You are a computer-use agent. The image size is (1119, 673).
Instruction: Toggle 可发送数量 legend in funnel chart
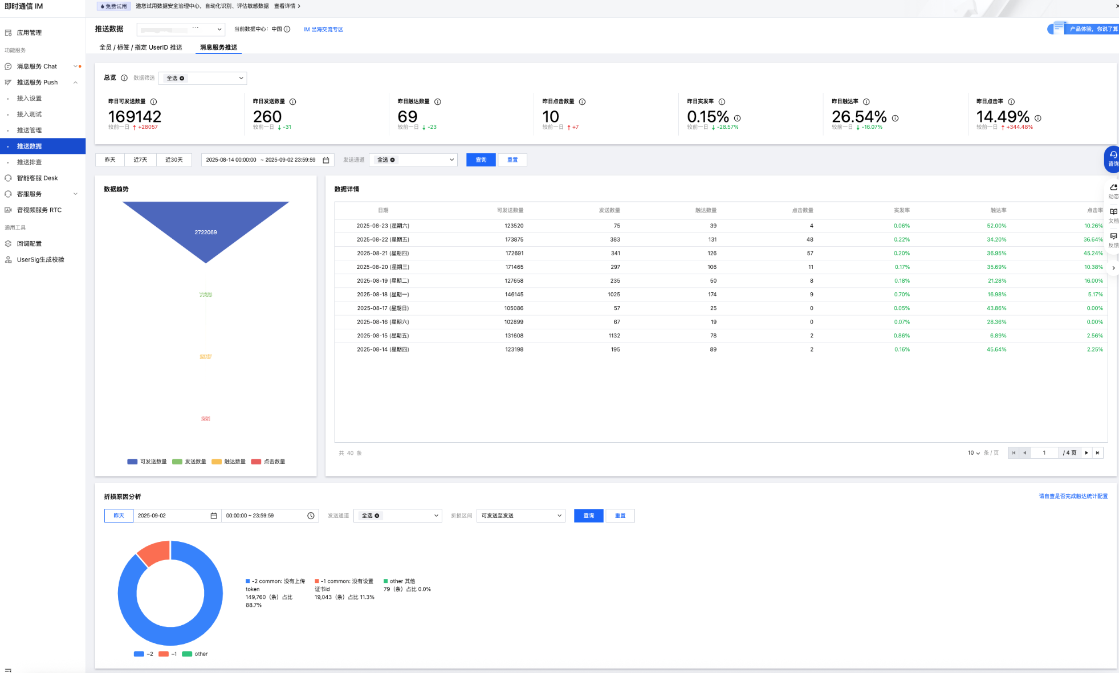pos(147,462)
